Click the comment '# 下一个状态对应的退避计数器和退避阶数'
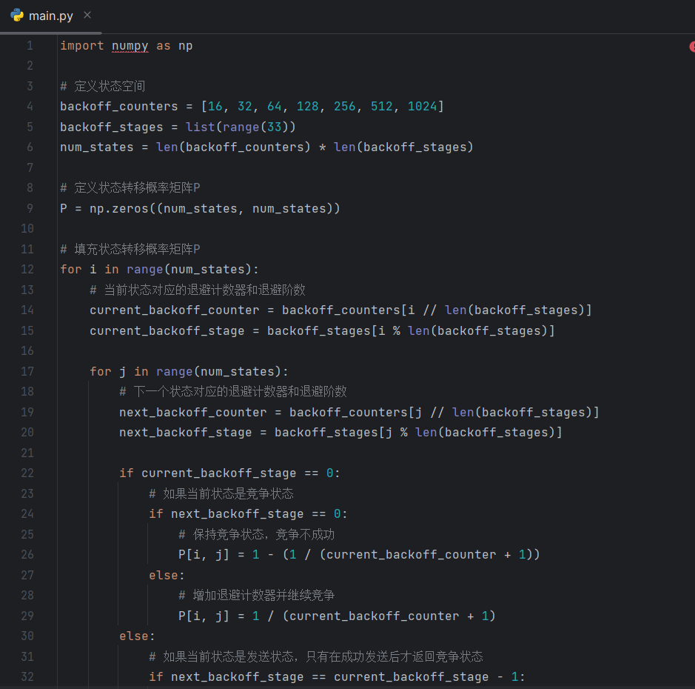 pos(232,392)
